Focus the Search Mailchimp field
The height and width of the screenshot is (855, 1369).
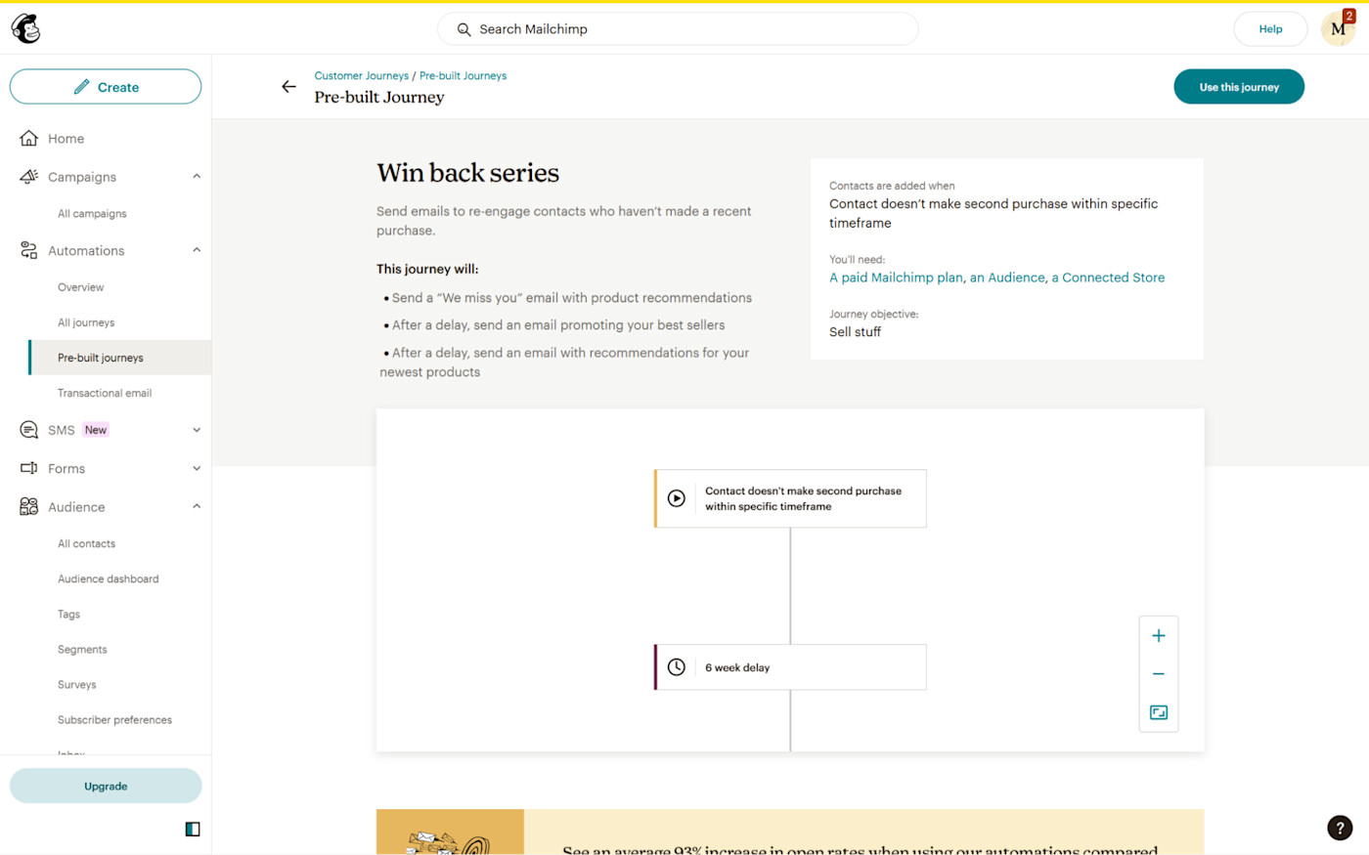(x=678, y=29)
